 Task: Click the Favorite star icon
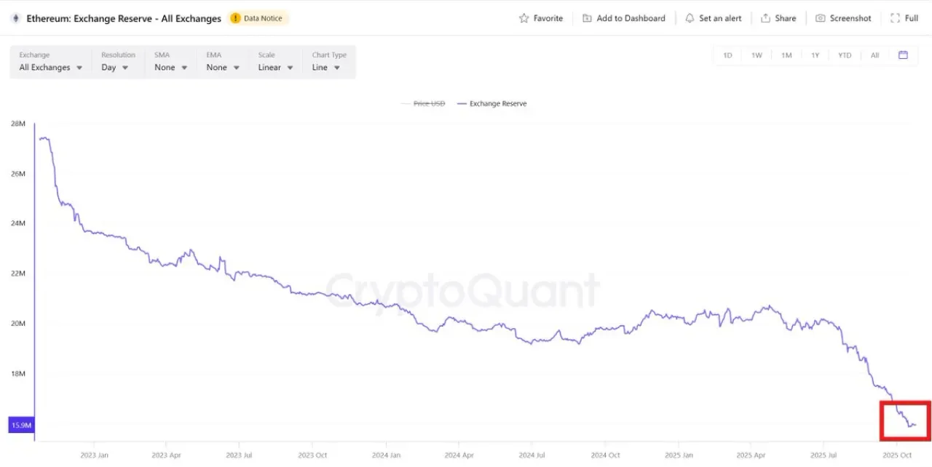pos(524,18)
